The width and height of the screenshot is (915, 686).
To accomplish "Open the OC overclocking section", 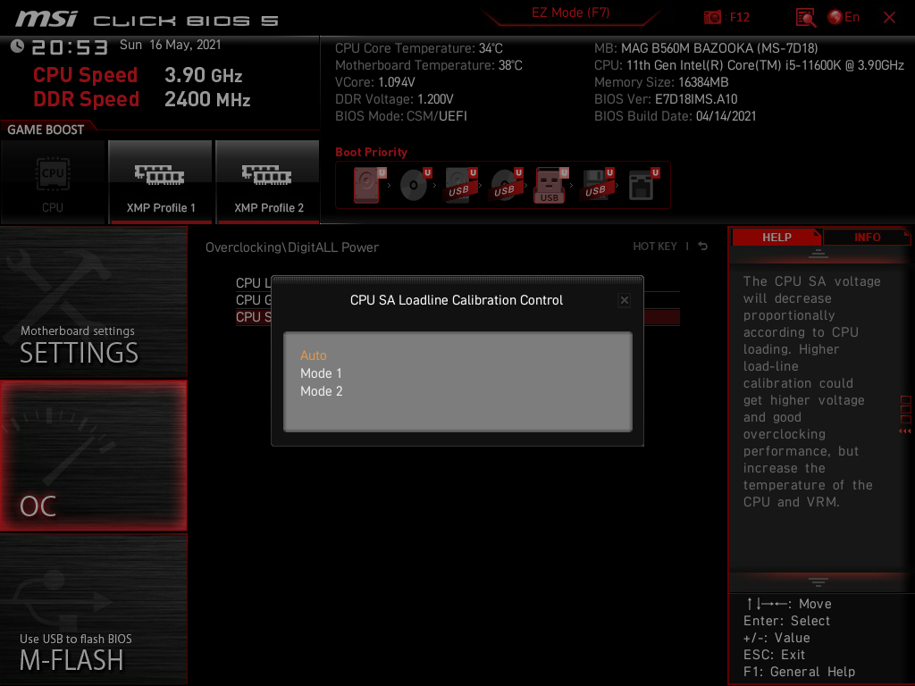I will [x=93, y=456].
